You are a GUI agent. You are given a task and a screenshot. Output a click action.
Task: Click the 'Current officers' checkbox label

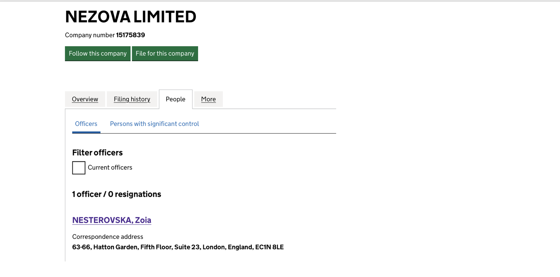[x=110, y=167]
